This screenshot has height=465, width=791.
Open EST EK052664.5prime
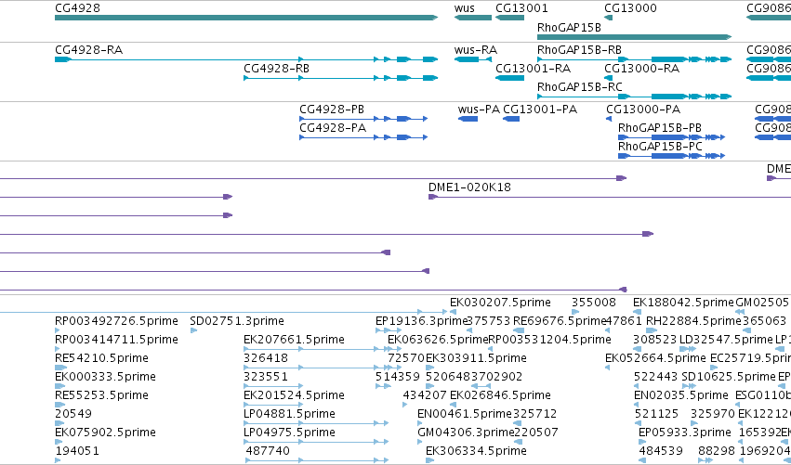pyautogui.click(x=655, y=358)
